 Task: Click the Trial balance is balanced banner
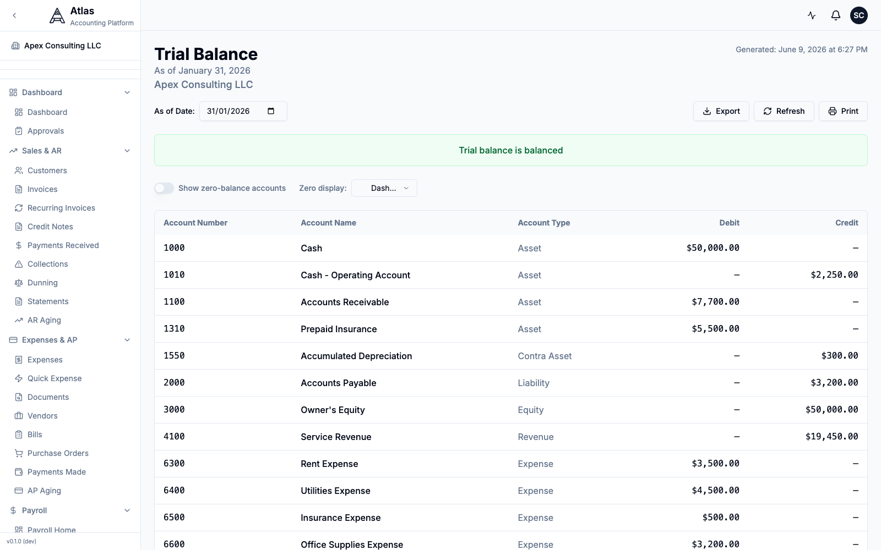pyautogui.click(x=511, y=150)
